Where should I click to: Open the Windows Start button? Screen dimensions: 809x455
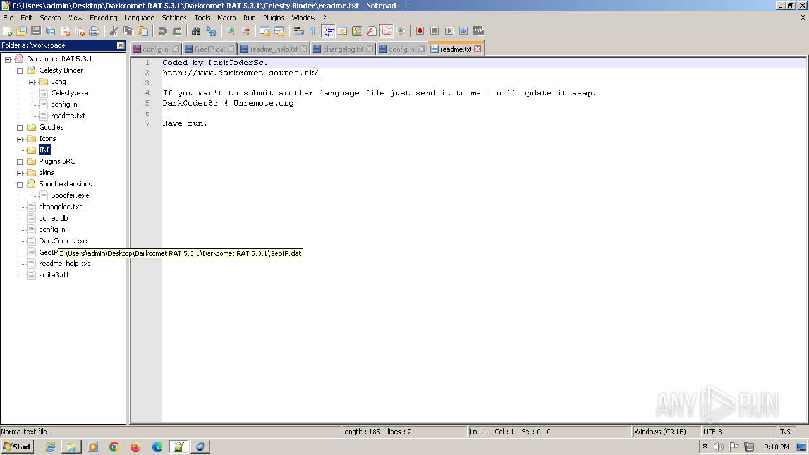coord(17,446)
